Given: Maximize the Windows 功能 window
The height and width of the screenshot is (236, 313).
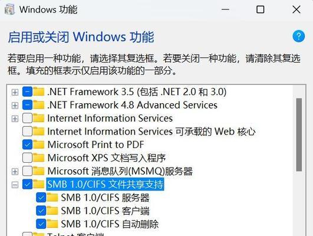Looking at the screenshot, I should tap(261, 9).
